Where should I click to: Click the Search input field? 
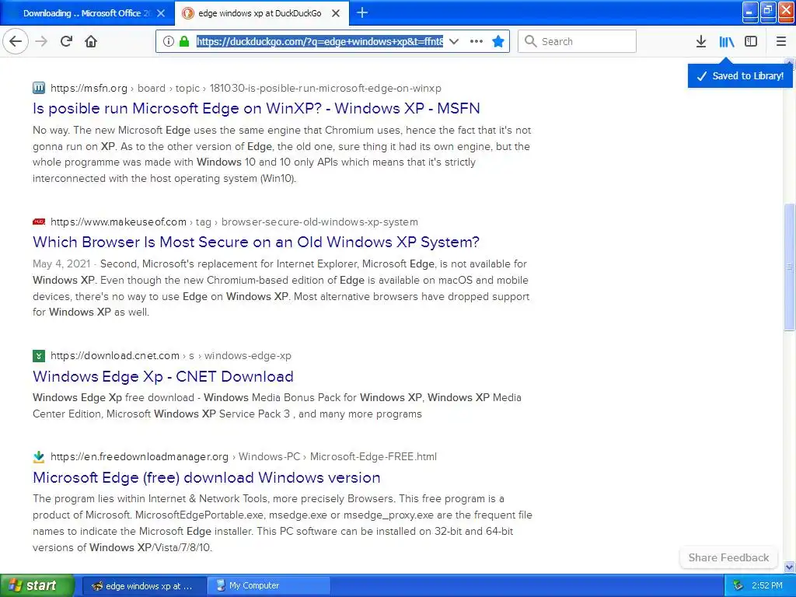(x=578, y=41)
